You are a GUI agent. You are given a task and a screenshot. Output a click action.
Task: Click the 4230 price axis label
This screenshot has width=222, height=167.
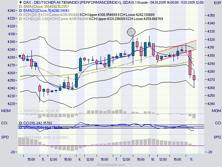[11, 96]
